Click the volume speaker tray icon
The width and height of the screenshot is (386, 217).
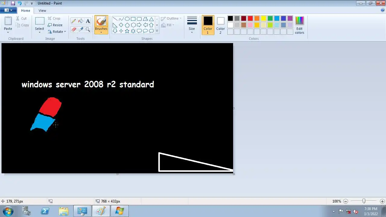(x=356, y=211)
